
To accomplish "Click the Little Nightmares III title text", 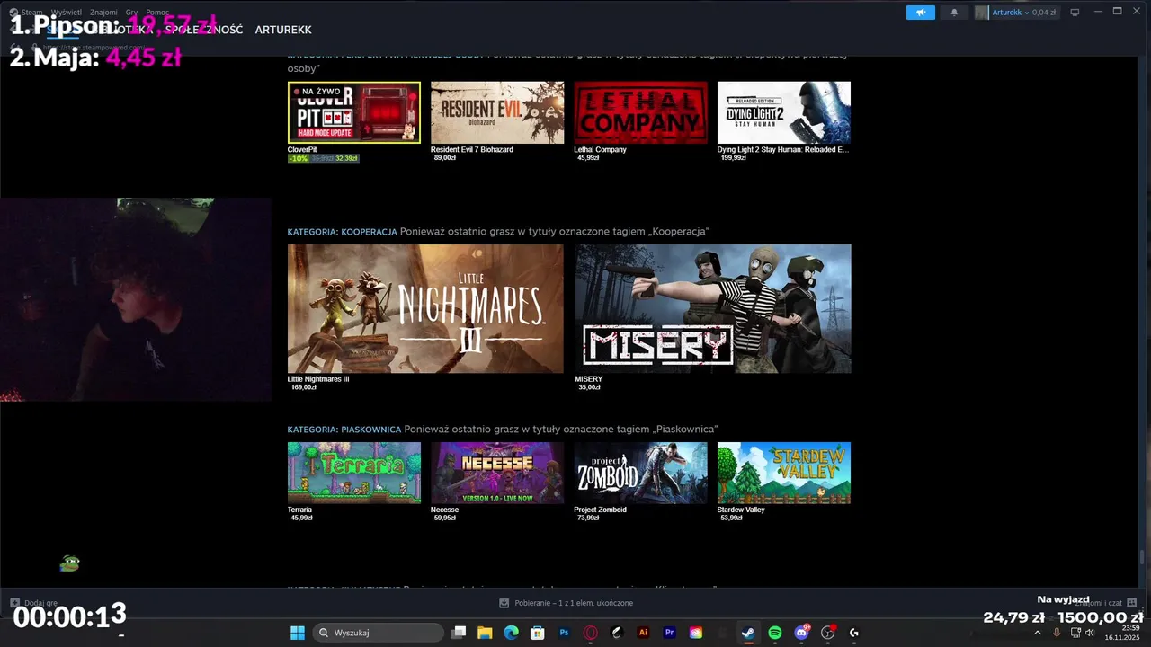I will click(x=318, y=379).
